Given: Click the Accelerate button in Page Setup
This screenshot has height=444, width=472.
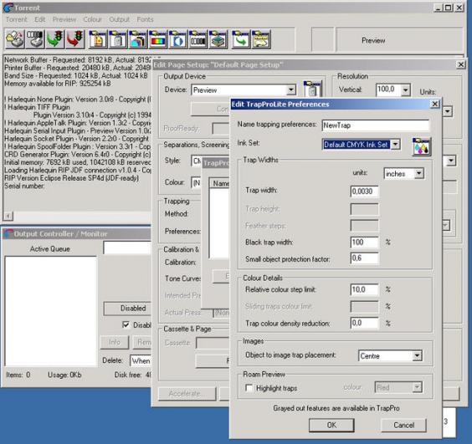Looking at the screenshot, I should pyautogui.click(x=187, y=394).
